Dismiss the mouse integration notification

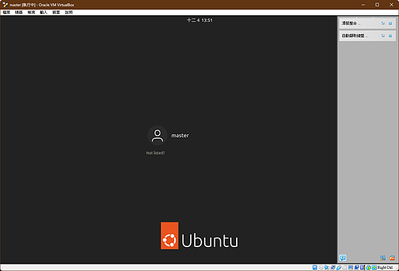(x=390, y=23)
